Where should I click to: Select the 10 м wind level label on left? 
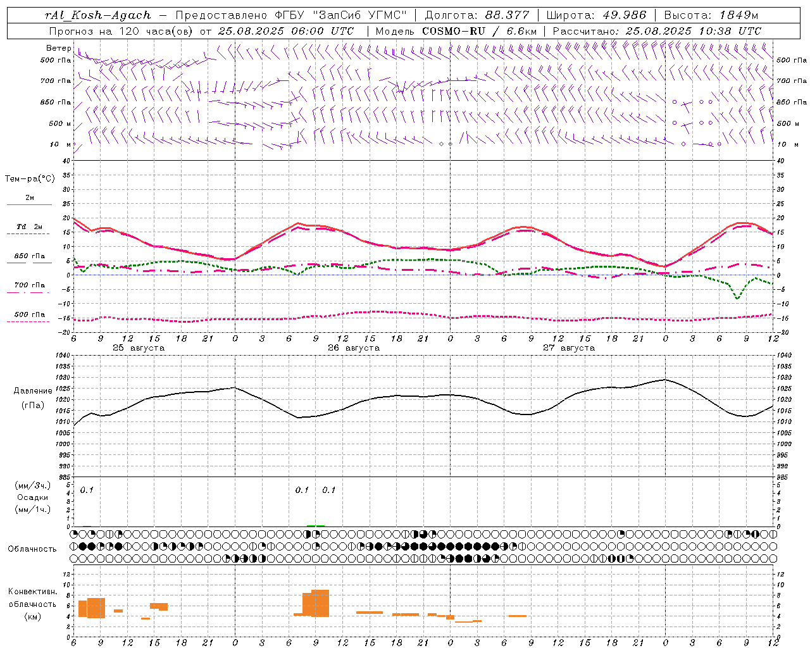pyautogui.click(x=61, y=144)
